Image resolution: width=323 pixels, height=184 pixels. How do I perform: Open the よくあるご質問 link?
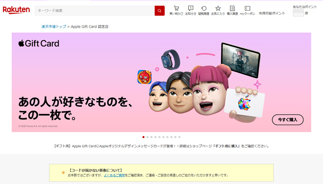[x=114, y=175]
